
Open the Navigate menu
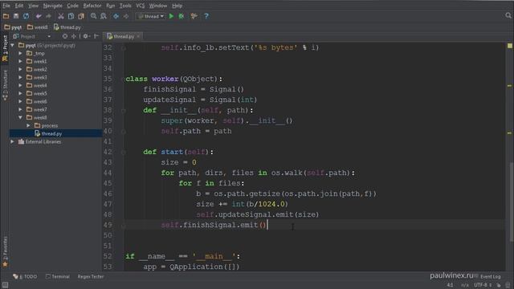(x=52, y=6)
